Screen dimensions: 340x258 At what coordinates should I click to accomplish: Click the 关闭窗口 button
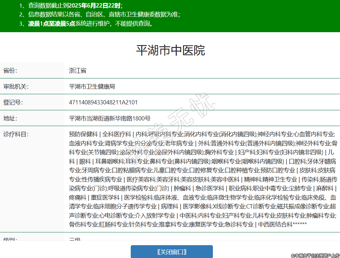coord(171,252)
